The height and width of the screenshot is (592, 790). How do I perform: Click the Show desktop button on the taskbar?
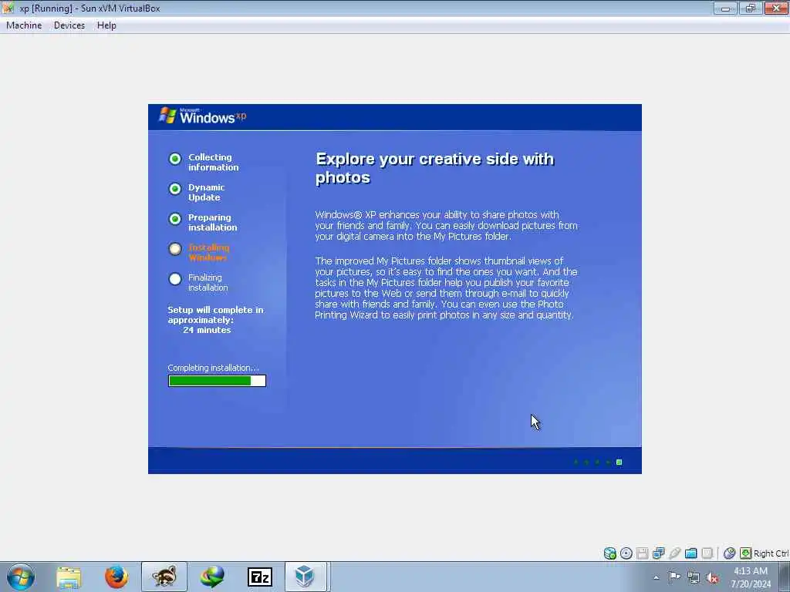point(785,577)
